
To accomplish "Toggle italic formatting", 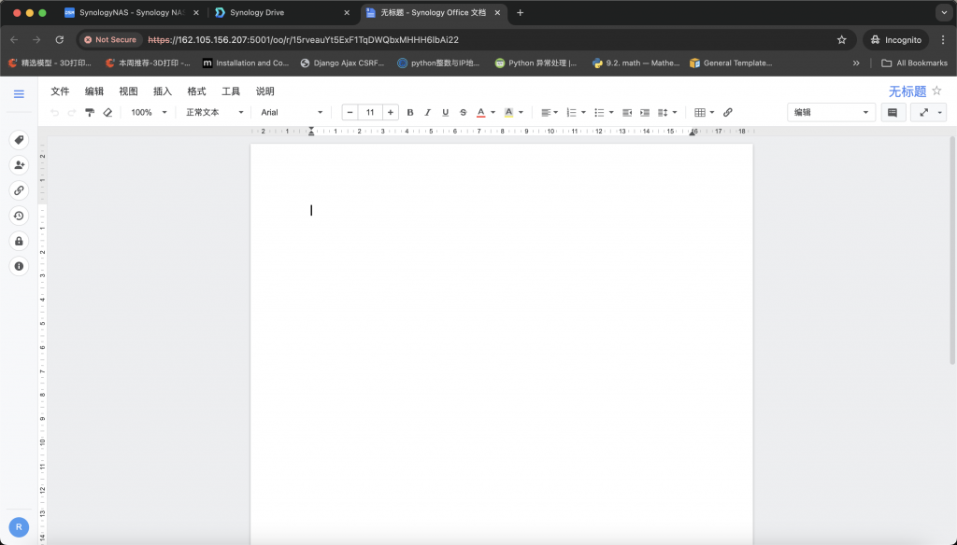I will click(x=428, y=112).
